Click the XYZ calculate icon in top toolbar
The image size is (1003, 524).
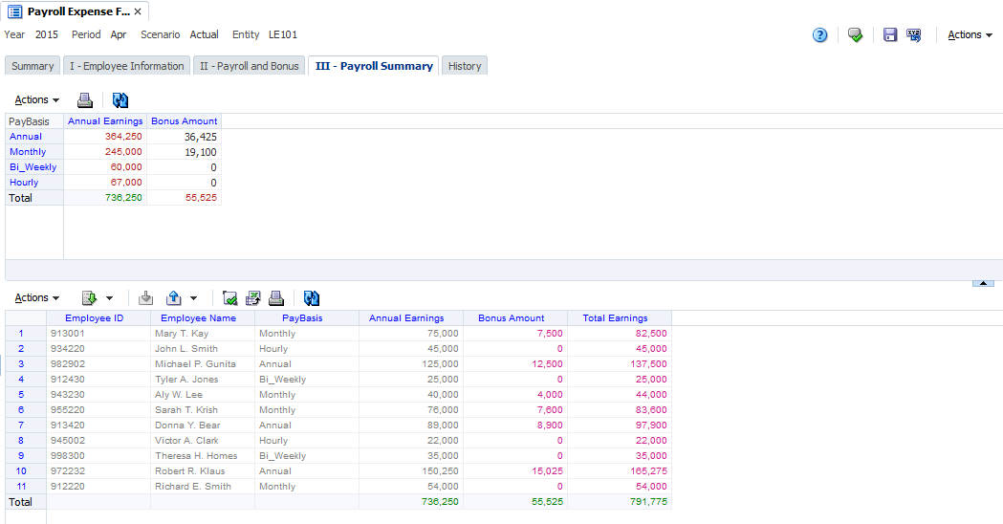coord(914,35)
